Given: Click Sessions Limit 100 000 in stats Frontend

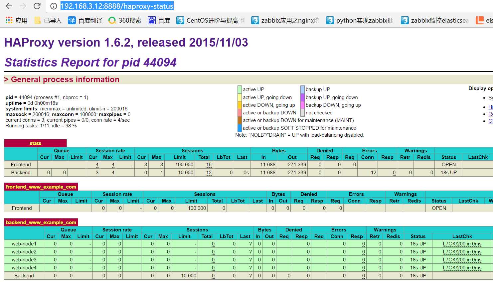Looking at the screenshot, I should click(184, 165).
